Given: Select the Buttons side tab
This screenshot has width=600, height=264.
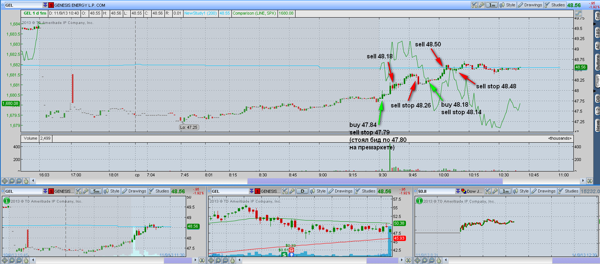Looking at the screenshot, I should pos(597,62).
